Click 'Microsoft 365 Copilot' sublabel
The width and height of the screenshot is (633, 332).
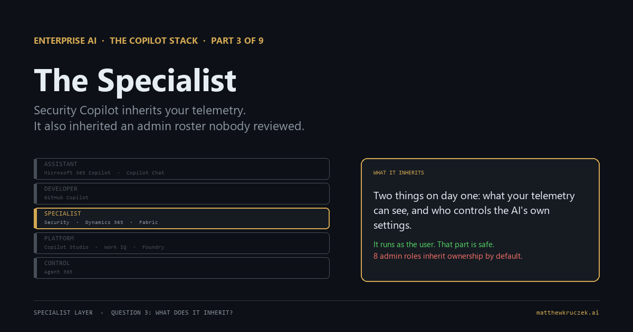coord(78,173)
